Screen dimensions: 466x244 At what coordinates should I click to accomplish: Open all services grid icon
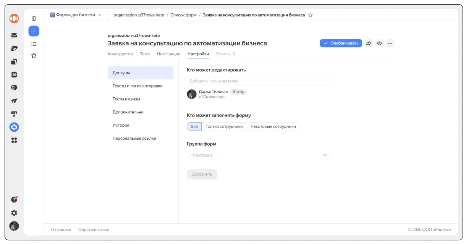coord(14,140)
